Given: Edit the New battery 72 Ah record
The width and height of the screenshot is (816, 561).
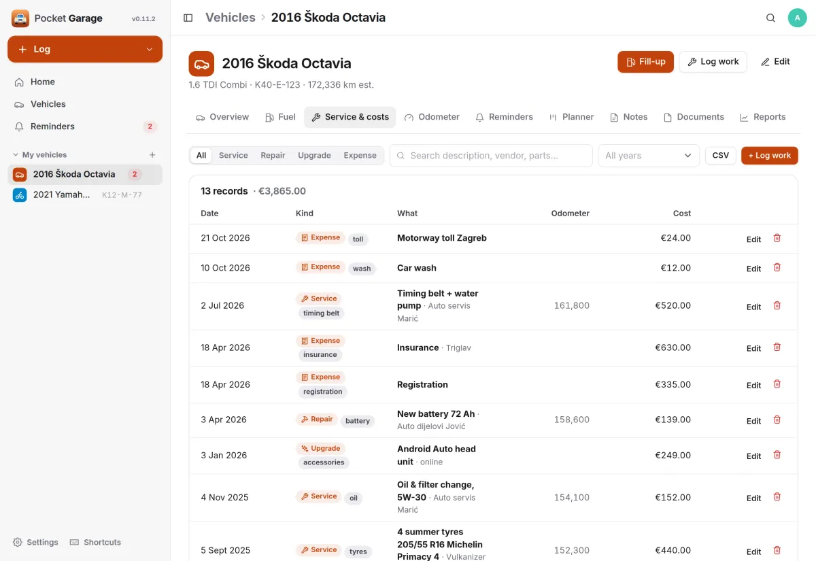Looking at the screenshot, I should pyautogui.click(x=753, y=421).
